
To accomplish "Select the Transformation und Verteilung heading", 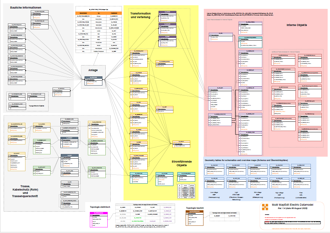I will tap(140, 15).
